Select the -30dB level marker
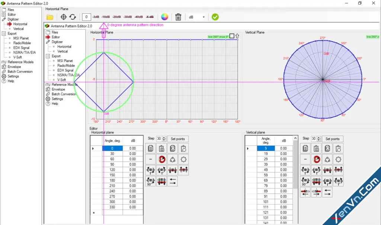Viewport: 381px width, 225px height. [x=127, y=17]
